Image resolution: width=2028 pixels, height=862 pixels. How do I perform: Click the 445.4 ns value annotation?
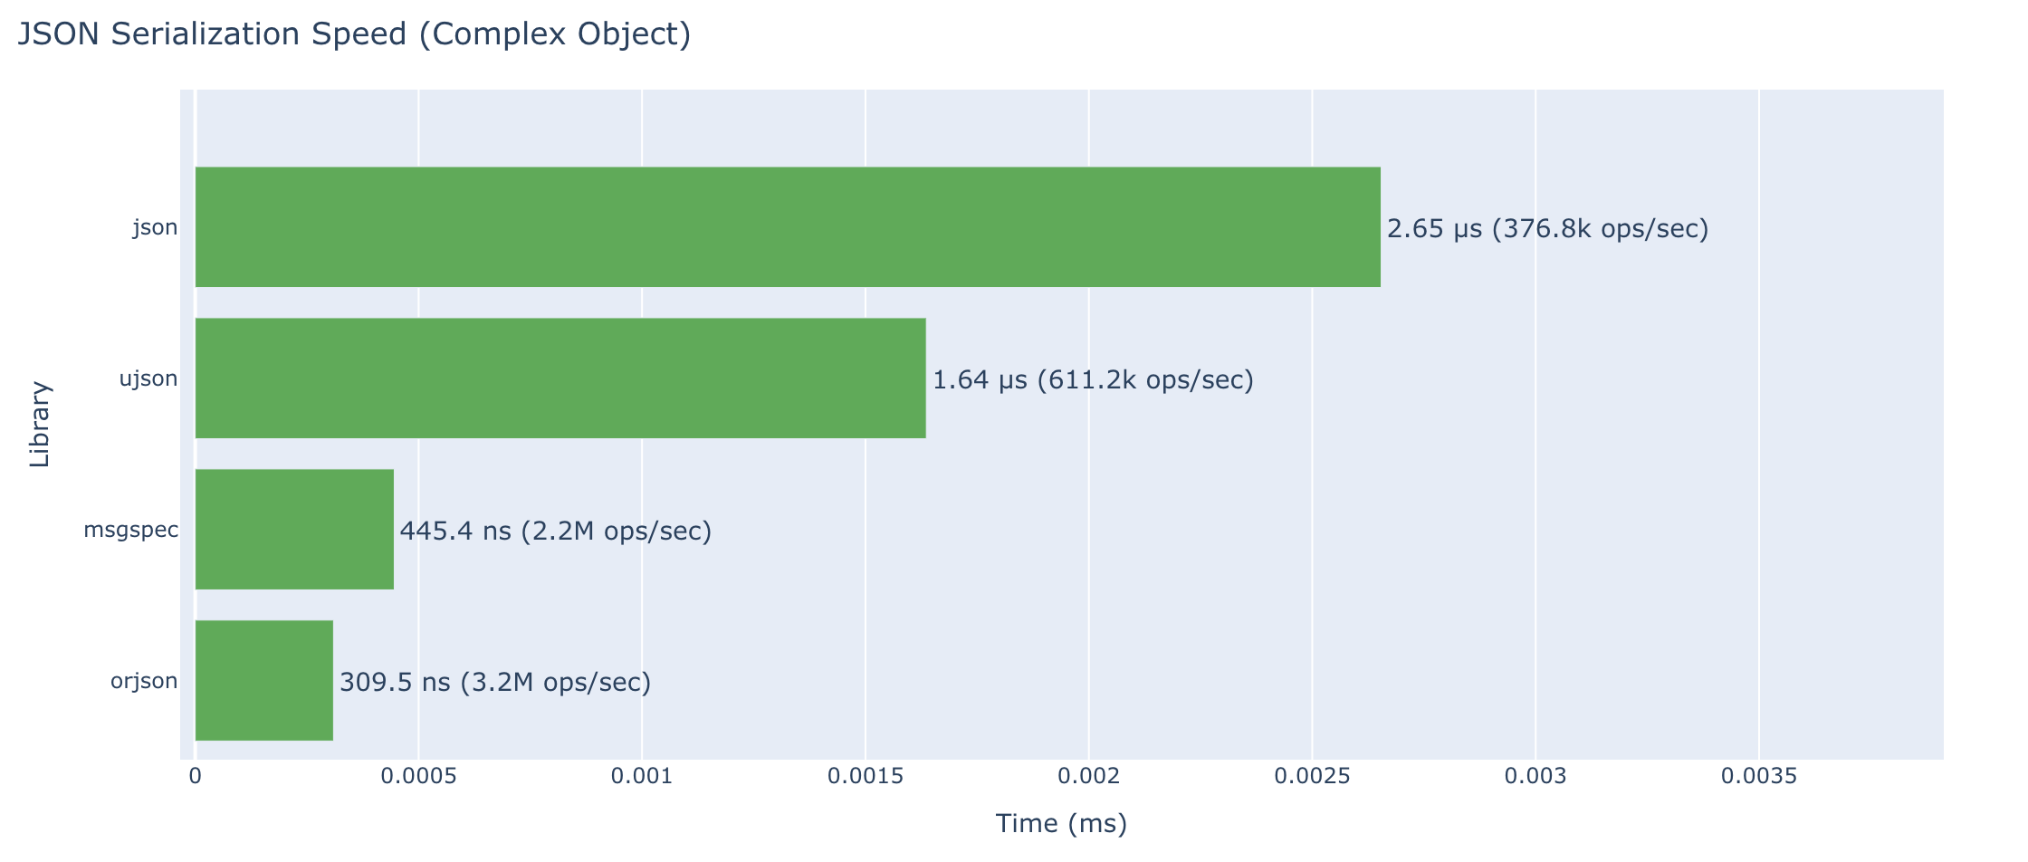(555, 532)
